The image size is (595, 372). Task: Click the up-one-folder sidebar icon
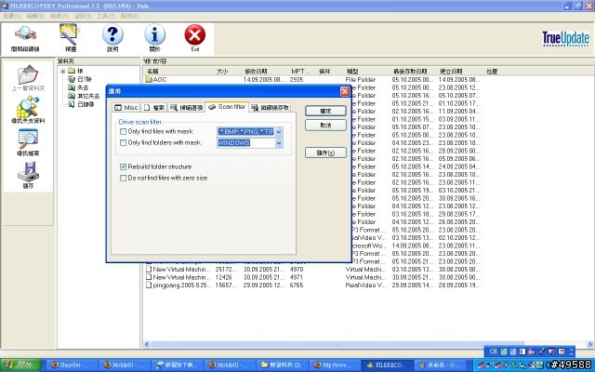pyautogui.click(x=28, y=74)
